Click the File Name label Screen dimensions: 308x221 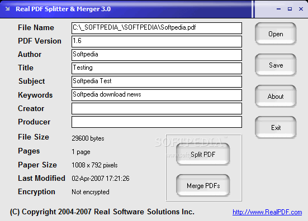(x=36, y=27)
